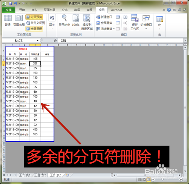Click the Name Box showing R4C3
The width and height of the screenshot is (189, 184).
pos(19,41)
